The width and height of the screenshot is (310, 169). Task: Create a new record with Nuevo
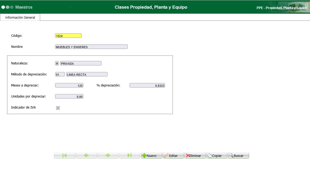click(x=151, y=156)
